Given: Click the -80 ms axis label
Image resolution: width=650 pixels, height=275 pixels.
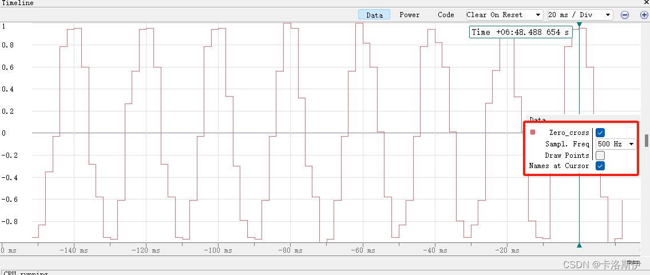Looking at the screenshot, I should 290,250.
